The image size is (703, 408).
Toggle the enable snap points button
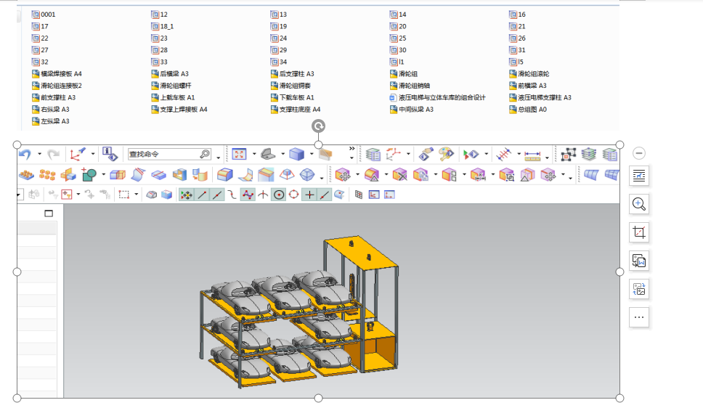point(186,195)
